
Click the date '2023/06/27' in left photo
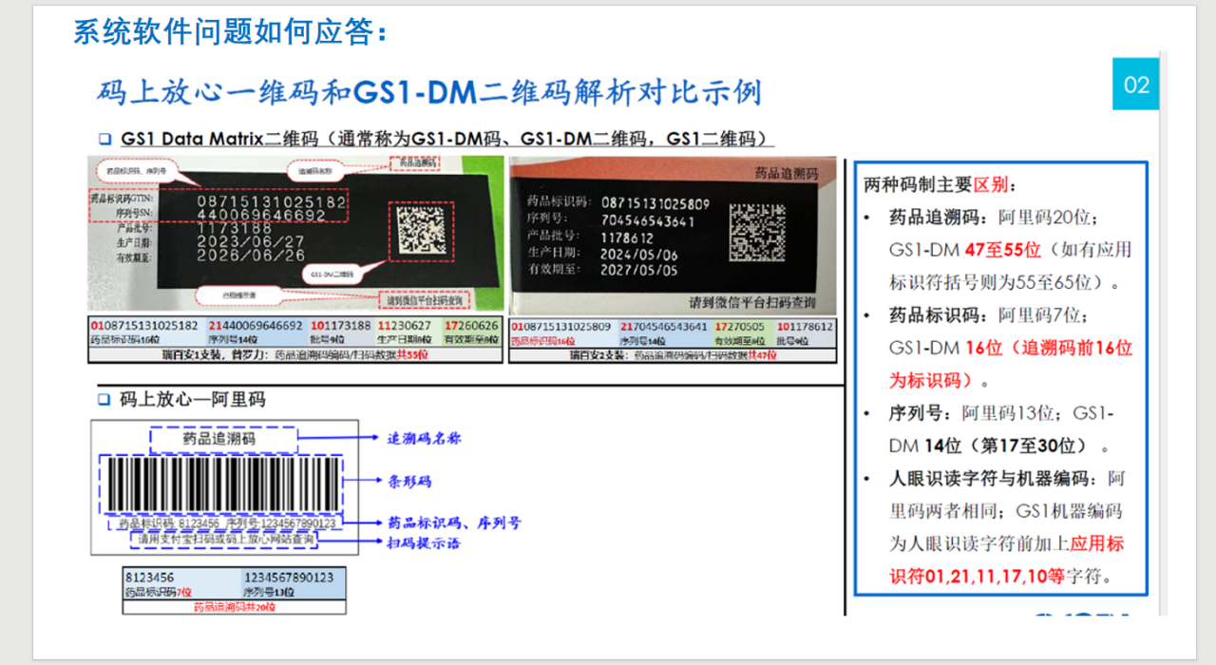click(x=251, y=242)
